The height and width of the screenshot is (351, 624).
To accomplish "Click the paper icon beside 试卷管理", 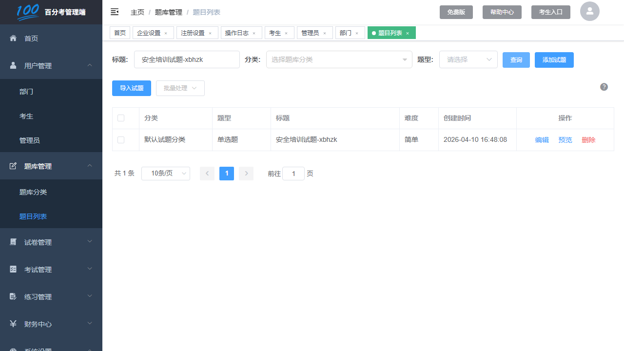I will (13, 242).
